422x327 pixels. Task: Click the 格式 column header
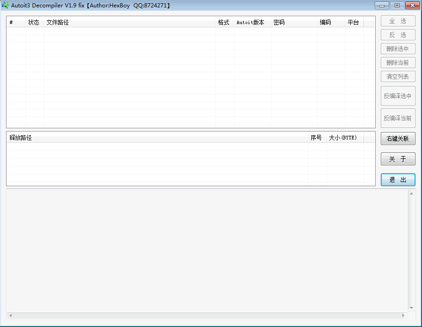[225, 22]
